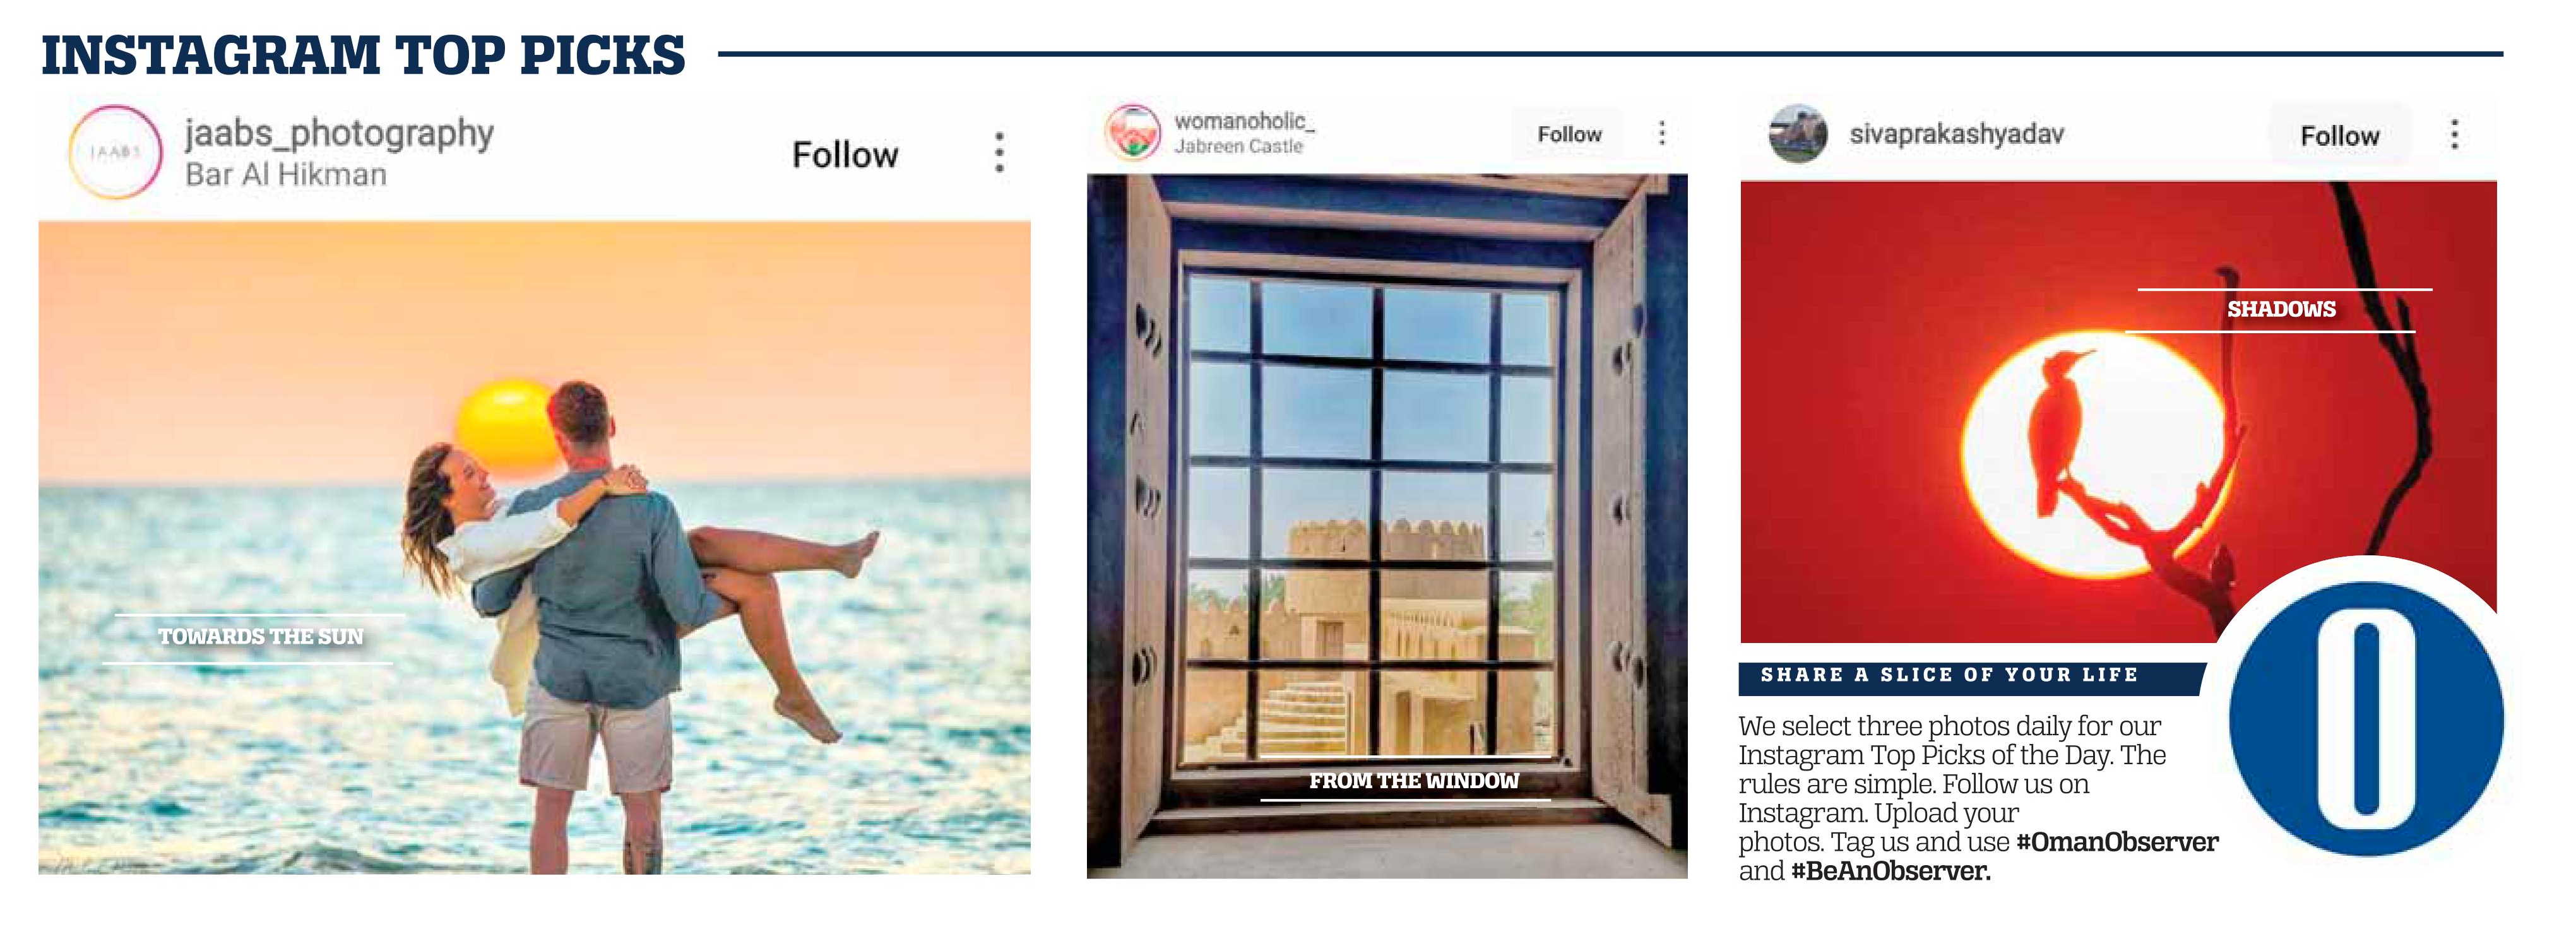This screenshot has height=927, width=2576.
Task: Open the sivaprakashyadav username link
Action: coord(1956,134)
